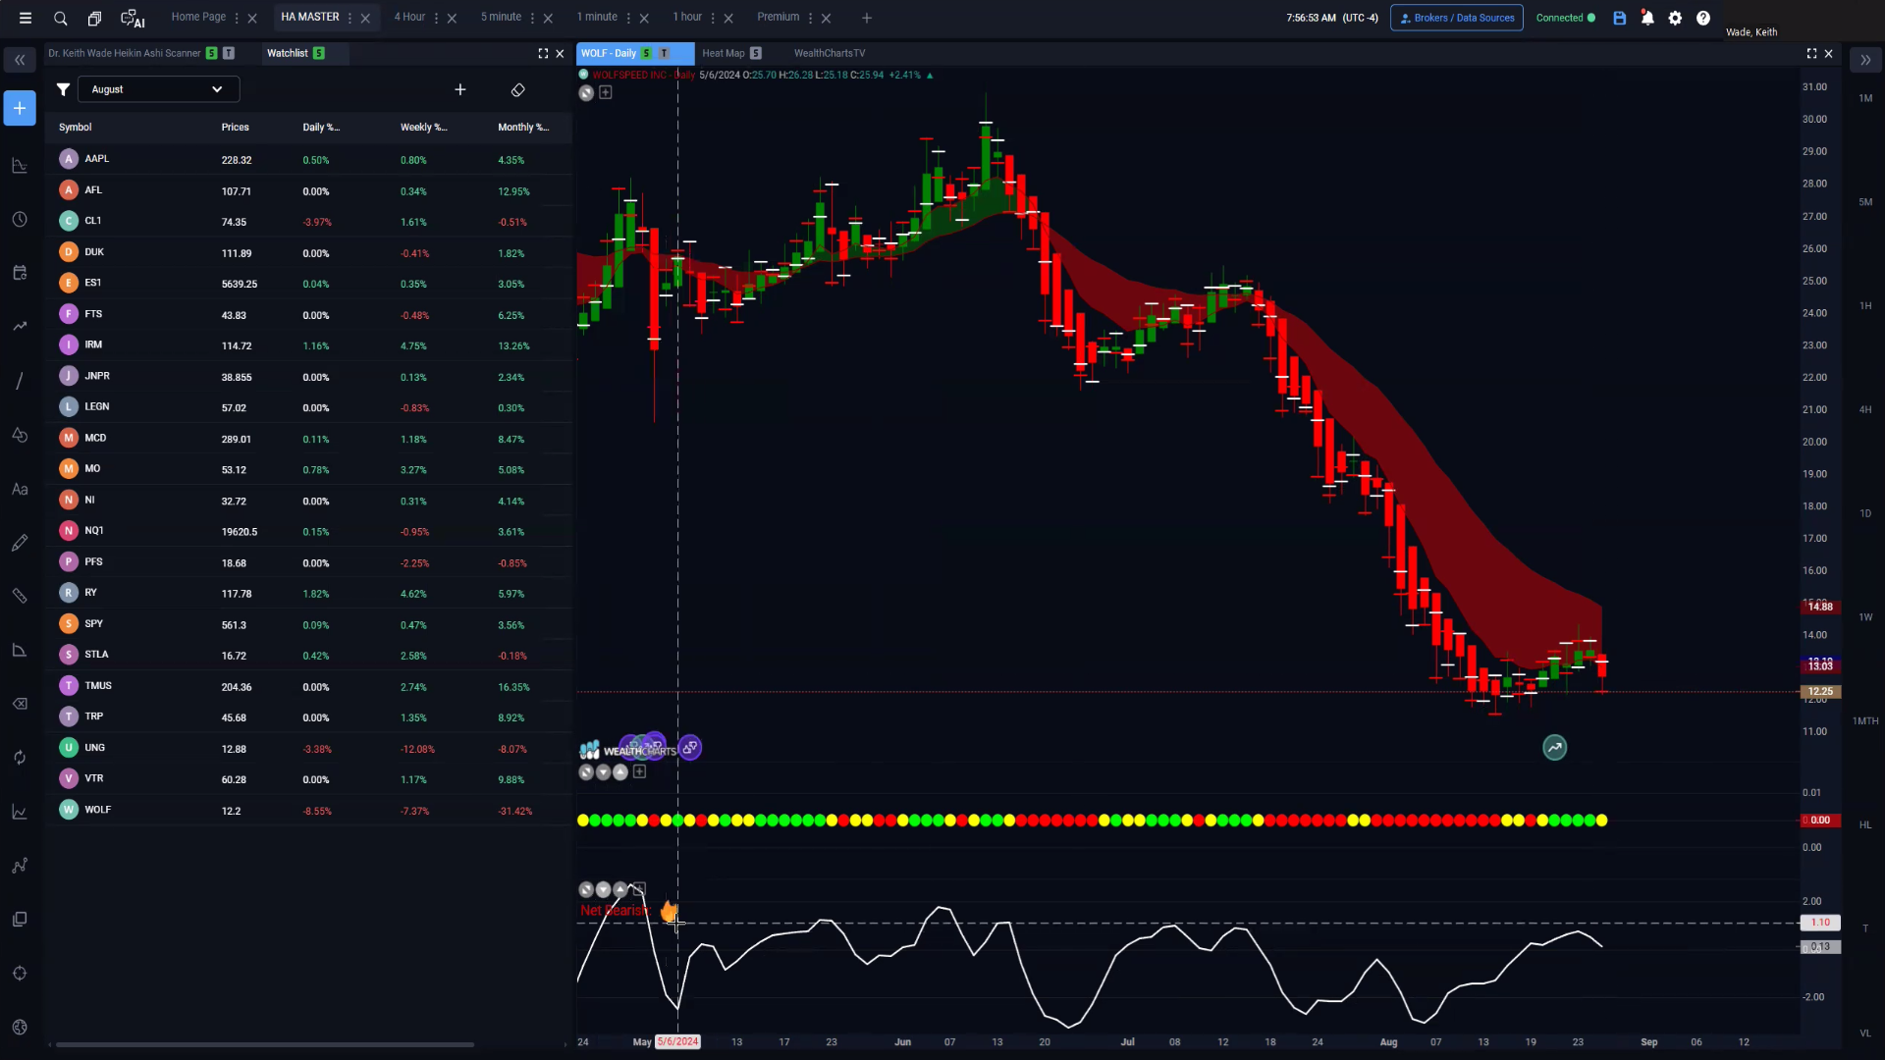Open the 4 Hour tab options menu

tap(436, 18)
